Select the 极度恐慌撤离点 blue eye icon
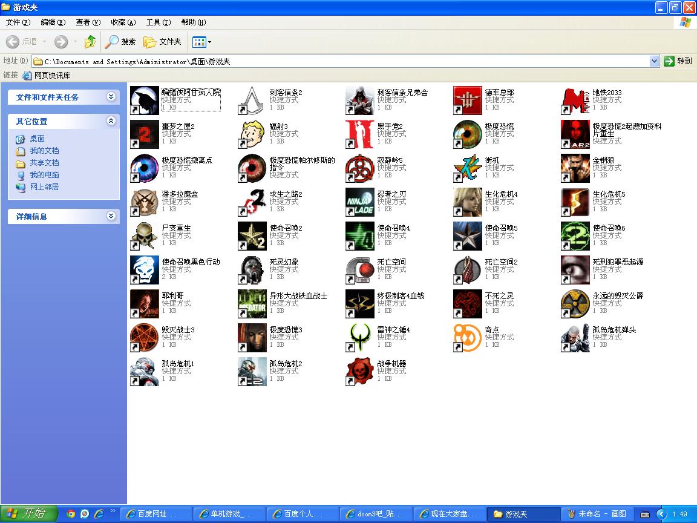 tap(145, 168)
